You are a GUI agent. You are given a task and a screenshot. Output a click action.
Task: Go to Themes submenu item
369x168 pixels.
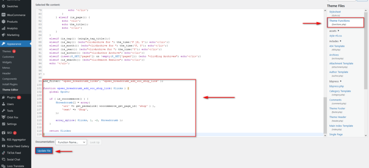(x=6, y=51)
